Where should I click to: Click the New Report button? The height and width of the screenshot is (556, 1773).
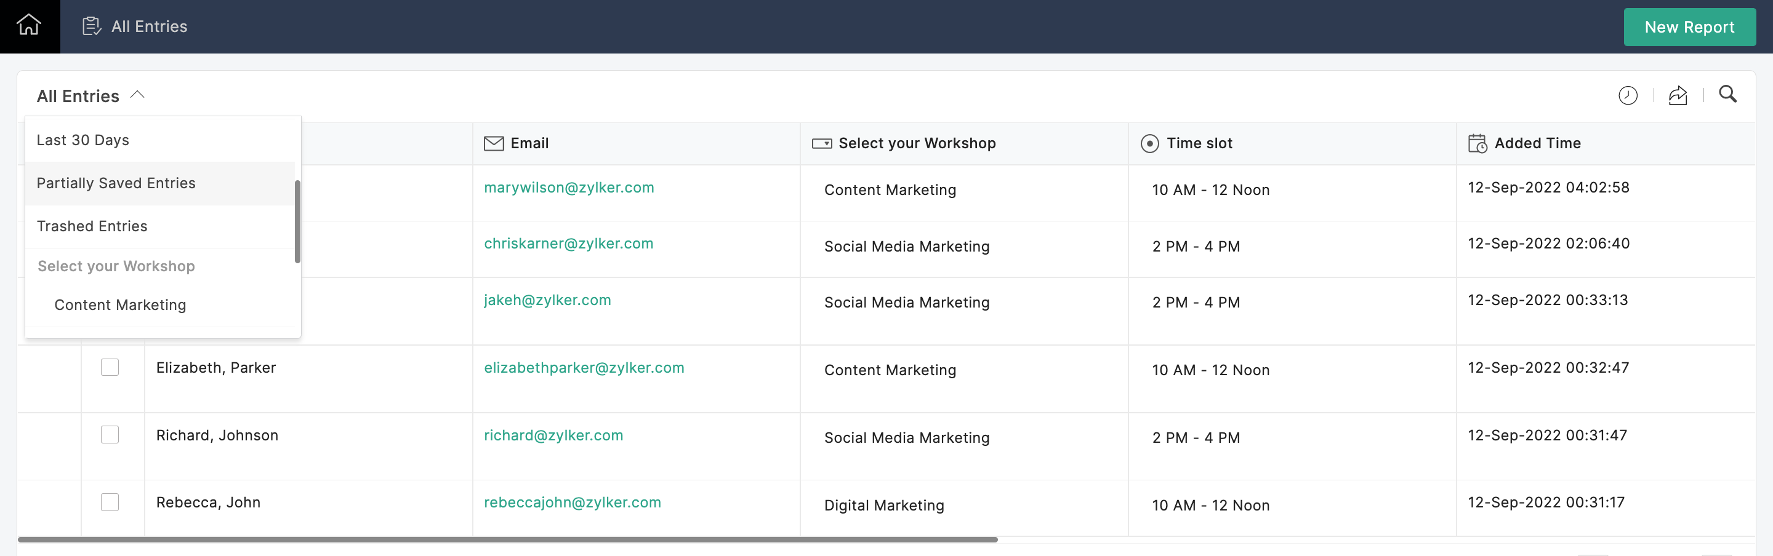[x=1689, y=27]
